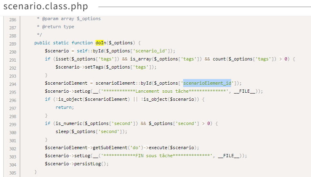311x177 pixels.
Task: Click 'is_numeric' call on line 299
Action: click(69, 123)
